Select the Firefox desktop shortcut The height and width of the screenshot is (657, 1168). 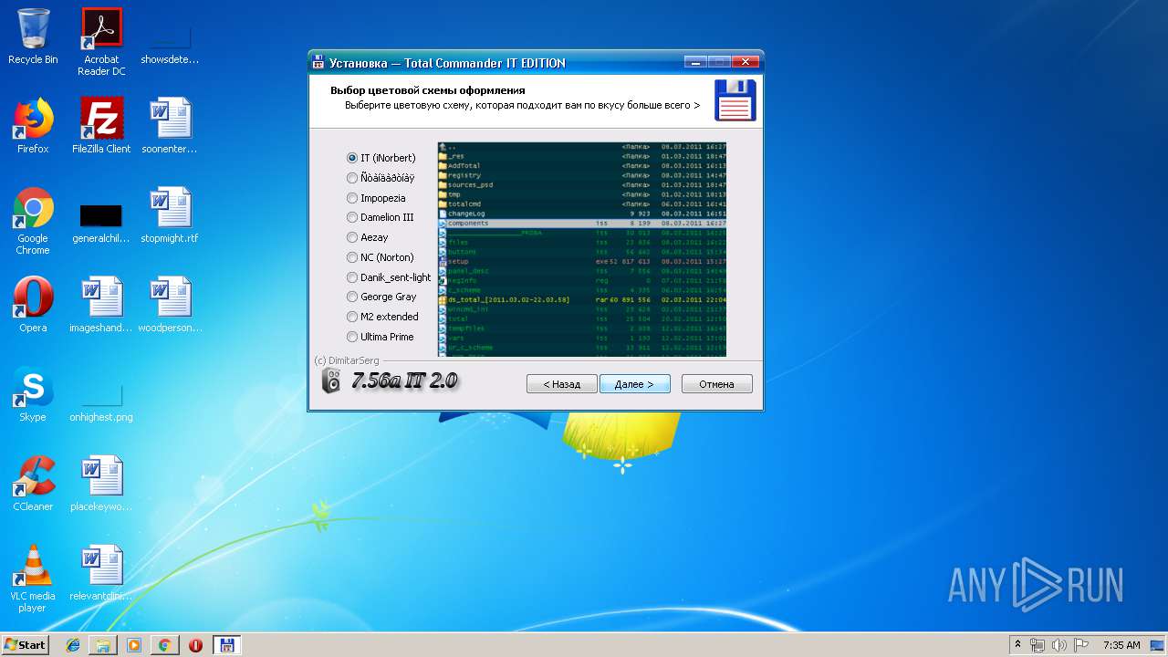pos(33,126)
